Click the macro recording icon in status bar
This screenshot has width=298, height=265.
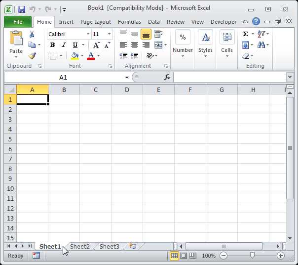pos(36,256)
